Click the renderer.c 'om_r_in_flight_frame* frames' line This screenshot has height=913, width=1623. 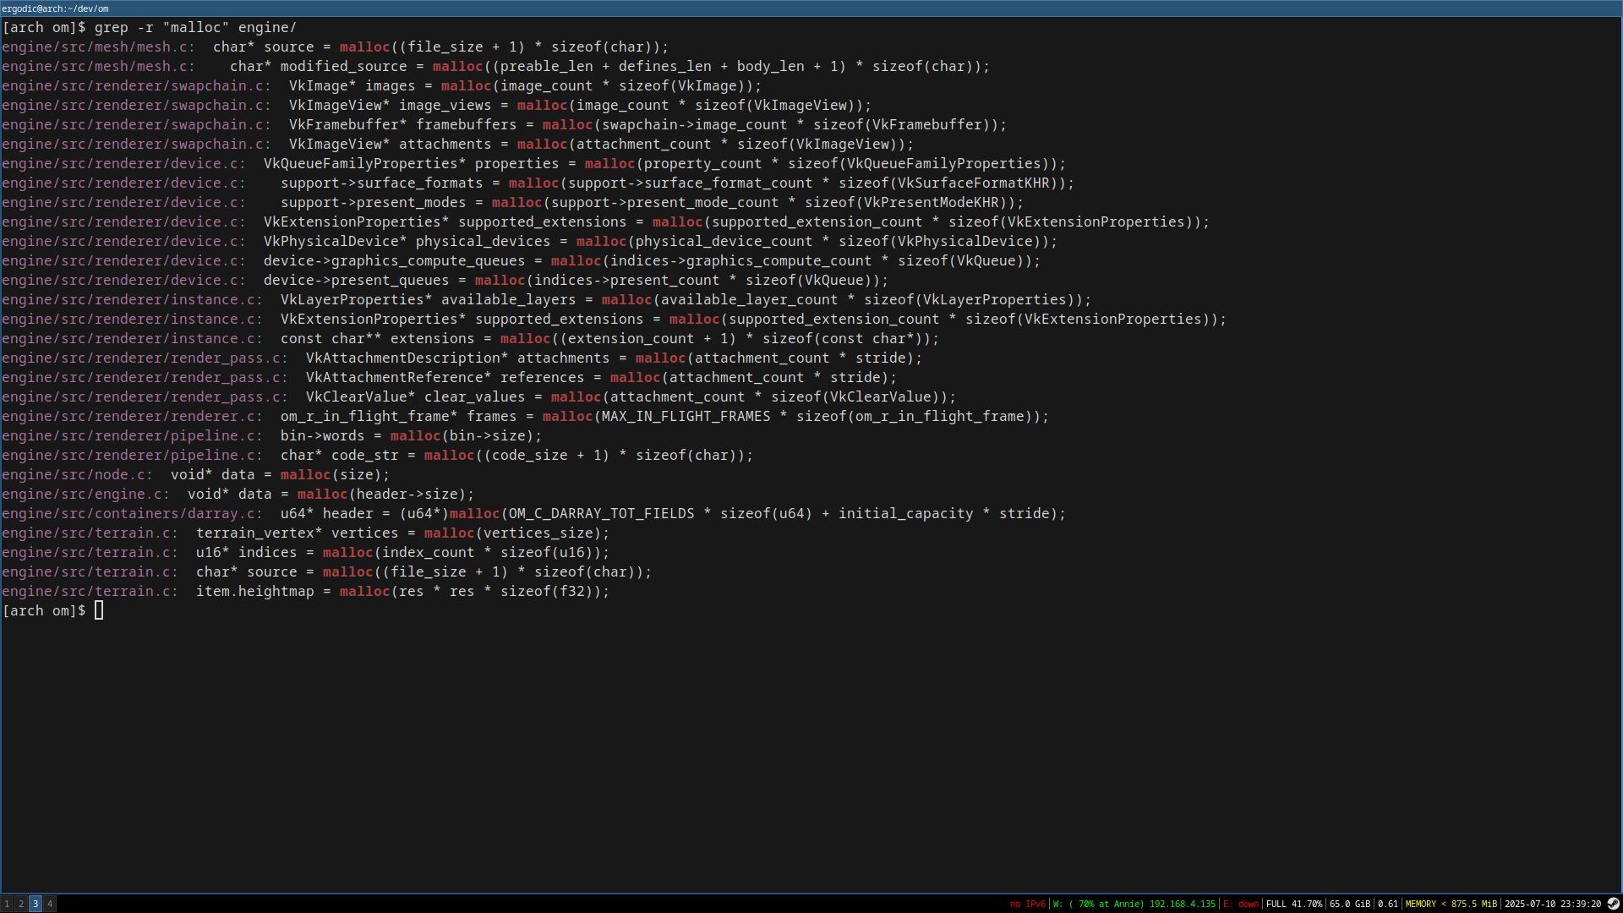[525, 417]
